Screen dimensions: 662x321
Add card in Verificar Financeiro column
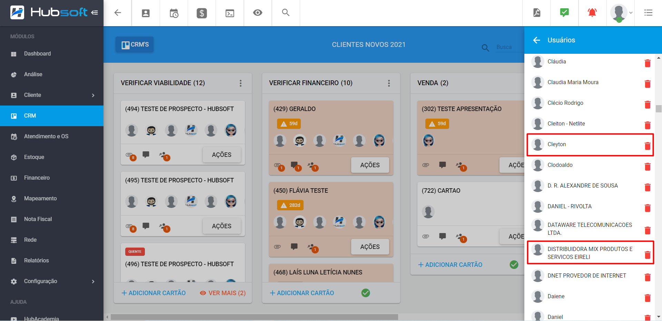(x=302, y=293)
